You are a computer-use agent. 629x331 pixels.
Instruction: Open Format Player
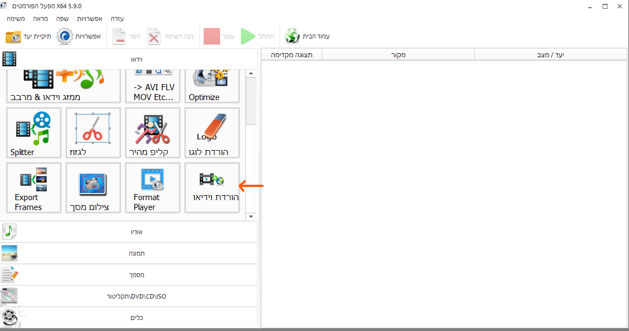tap(152, 187)
